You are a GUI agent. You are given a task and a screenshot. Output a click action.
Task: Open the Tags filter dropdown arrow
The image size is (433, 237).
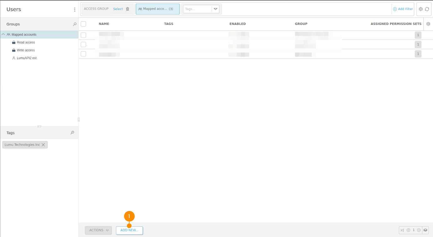tap(216, 9)
